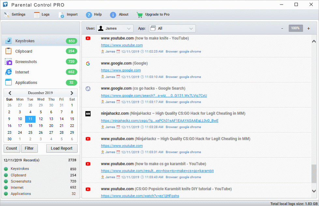The height and width of the screenshot is (206, 319).
Task: Click the zoom in plus button
Action: [309, 28]
